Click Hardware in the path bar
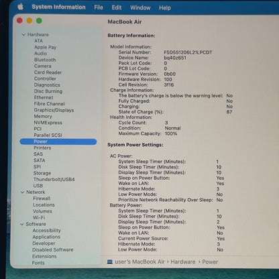The width and height of the screenshot is (279, 279). [183, 262]
